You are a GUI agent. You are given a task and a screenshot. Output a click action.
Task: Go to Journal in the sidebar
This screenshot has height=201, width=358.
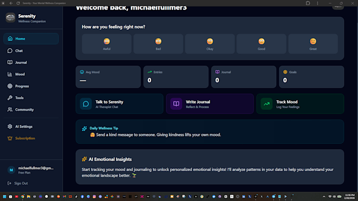tap(31, 62)
